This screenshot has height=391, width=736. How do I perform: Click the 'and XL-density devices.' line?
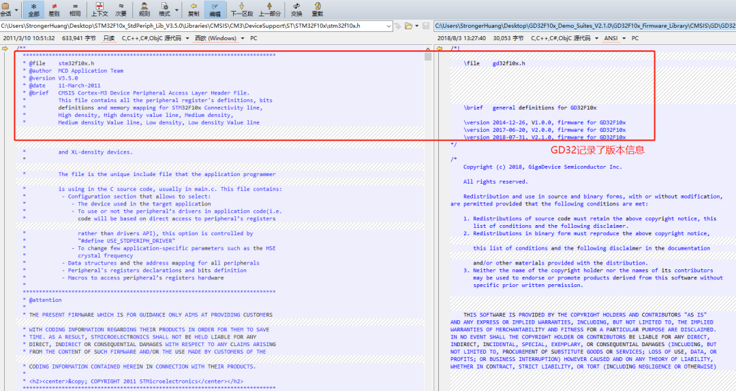click(95, 152)
